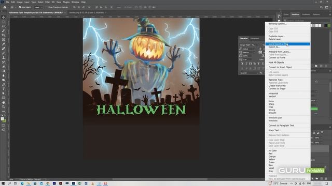Viewport: 332px width, 186px height.
Task: Select the Brush tool
Action: click(x=4, y=53)
